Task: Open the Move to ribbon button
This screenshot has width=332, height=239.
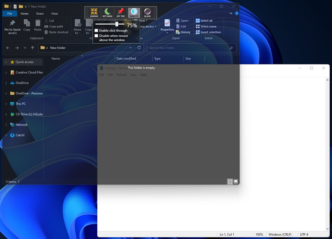Action: pos(77,27)
